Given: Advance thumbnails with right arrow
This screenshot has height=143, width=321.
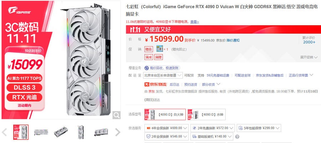Looking at the screenshot, I should [118, 132].
